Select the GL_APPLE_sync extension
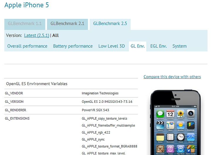Viewport: 211px width, 155px height. (93, 139)
